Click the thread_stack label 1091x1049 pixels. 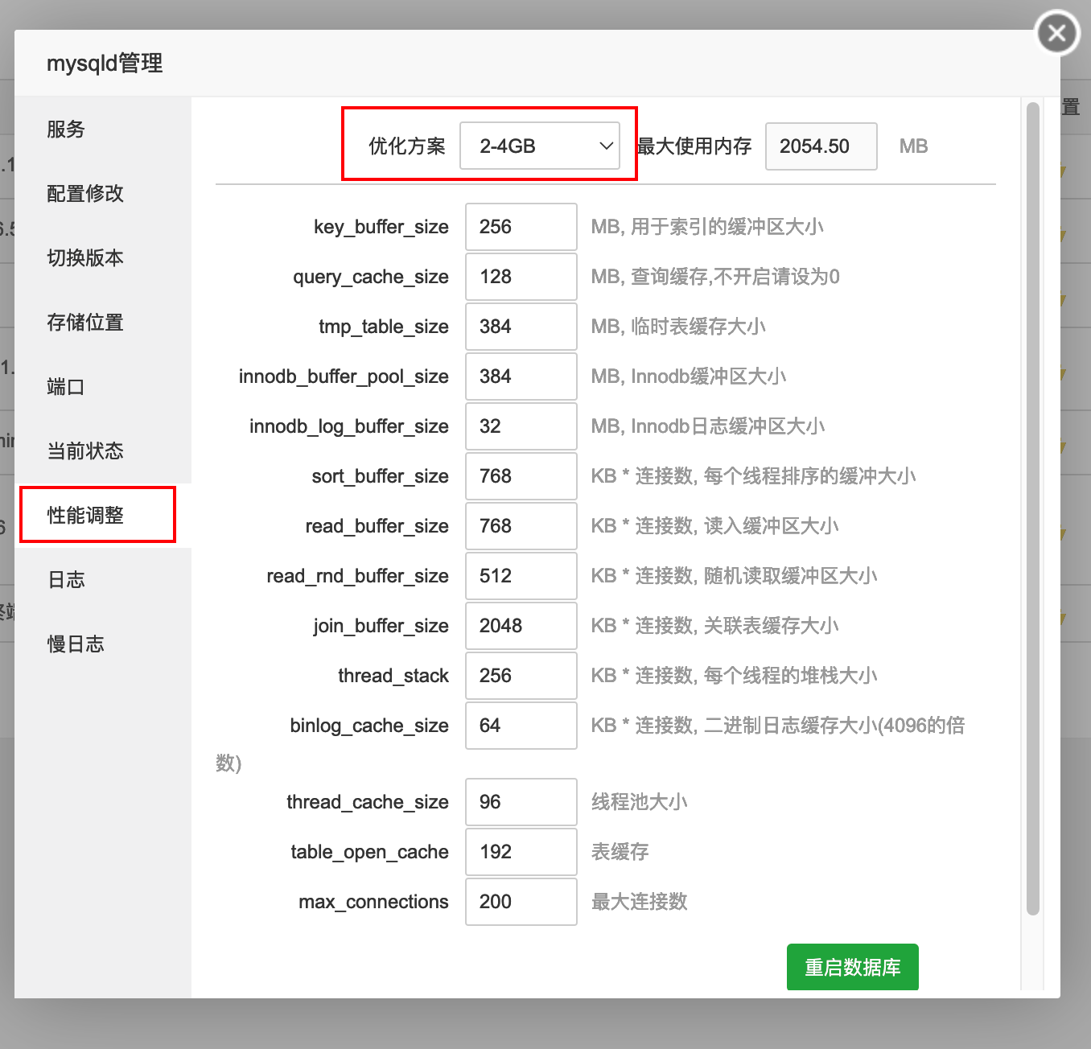tap(393, 676)
